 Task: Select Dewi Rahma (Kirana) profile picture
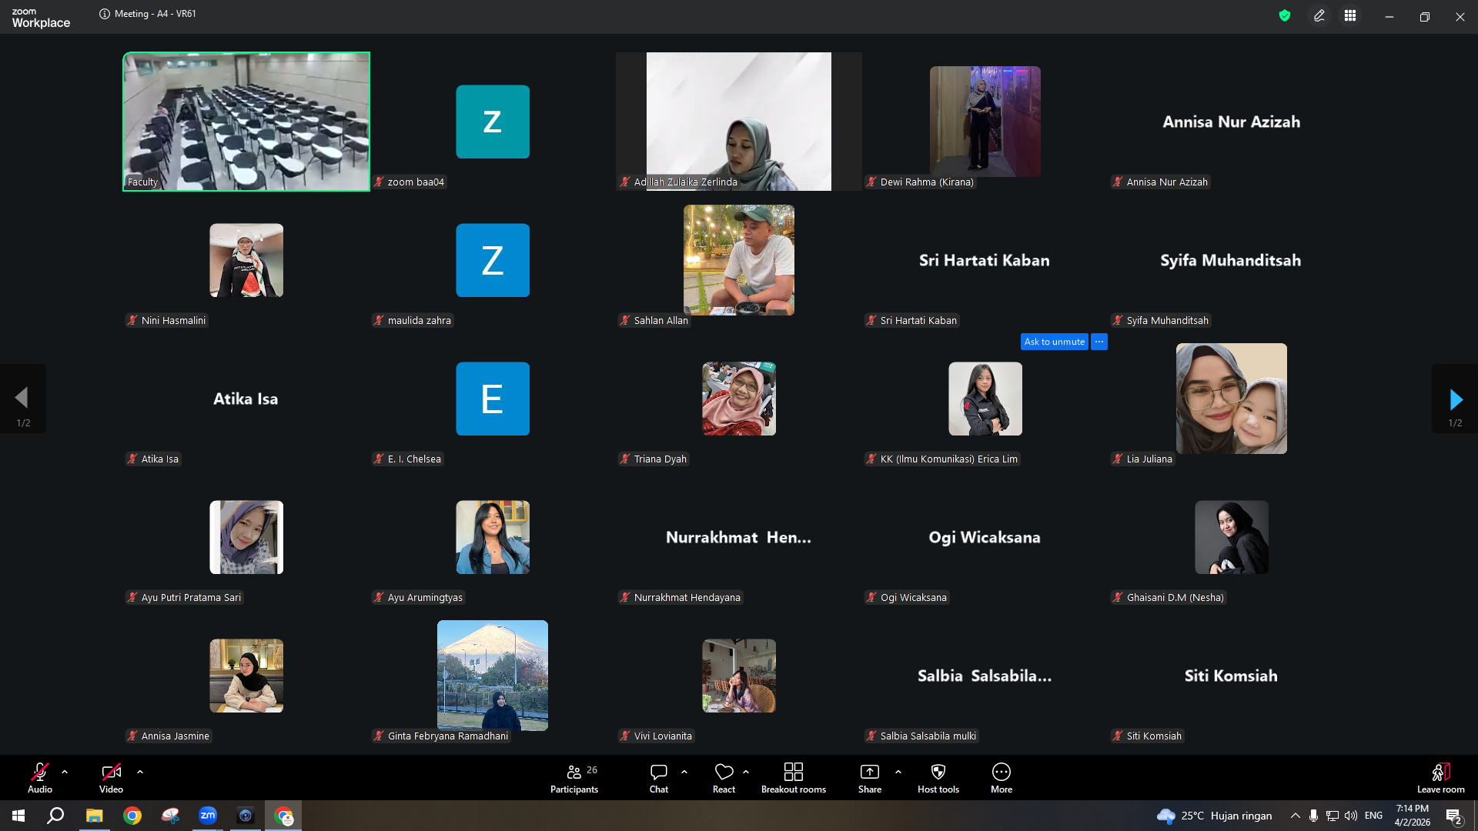[985, 122]
